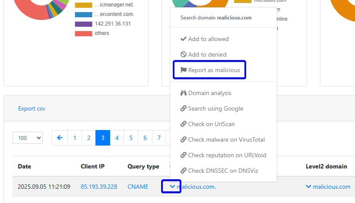Go to page 2
Screen dimensions: 355x203
[x=89, y=138]
